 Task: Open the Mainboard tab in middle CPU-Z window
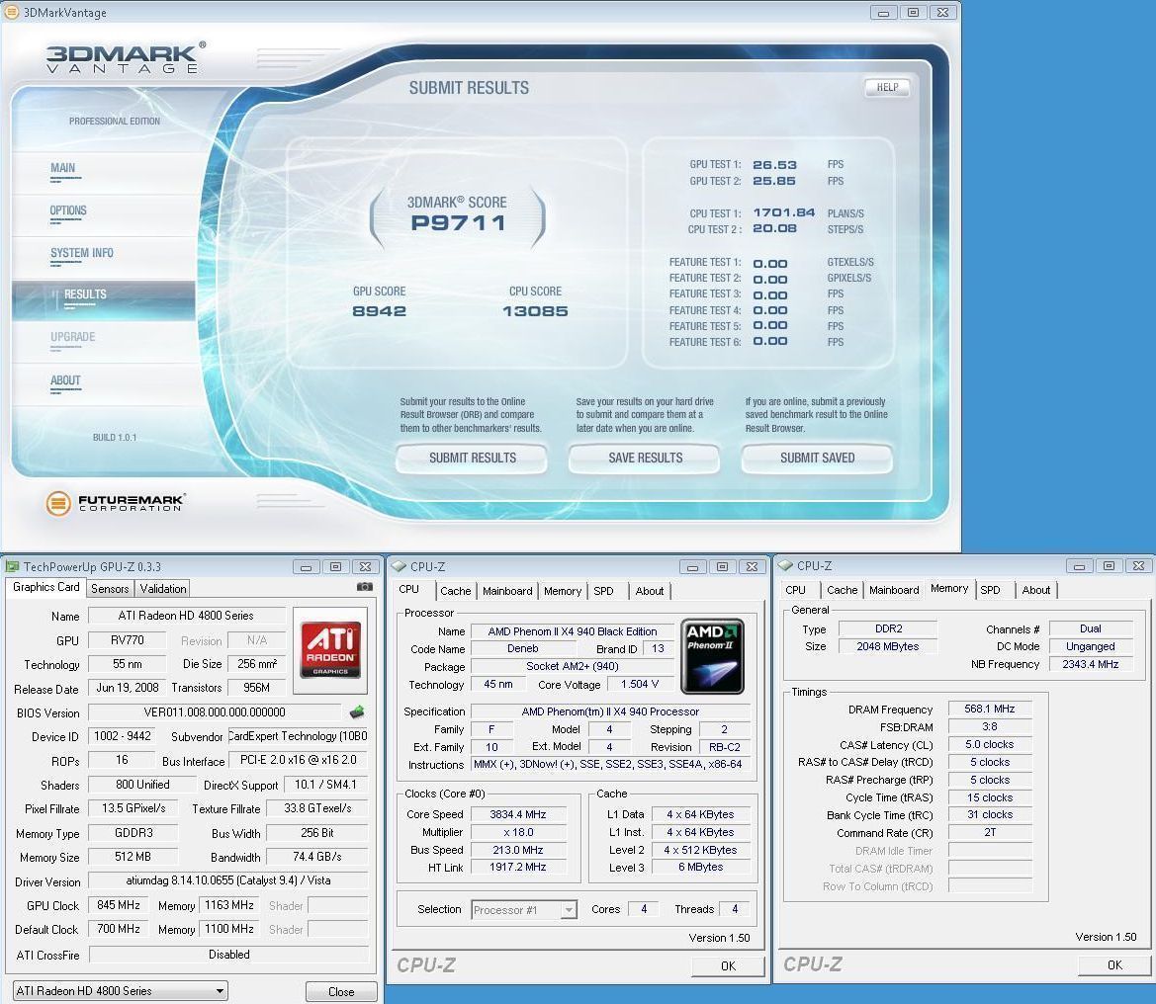point(507,591)
